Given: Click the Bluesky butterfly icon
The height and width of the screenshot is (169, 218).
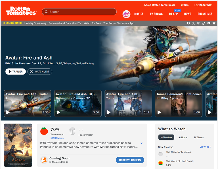Looking at the screenshot, I should pos(214,23).
